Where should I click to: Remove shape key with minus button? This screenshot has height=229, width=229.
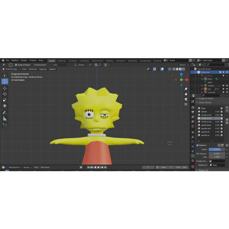click(x=227, y=111)
